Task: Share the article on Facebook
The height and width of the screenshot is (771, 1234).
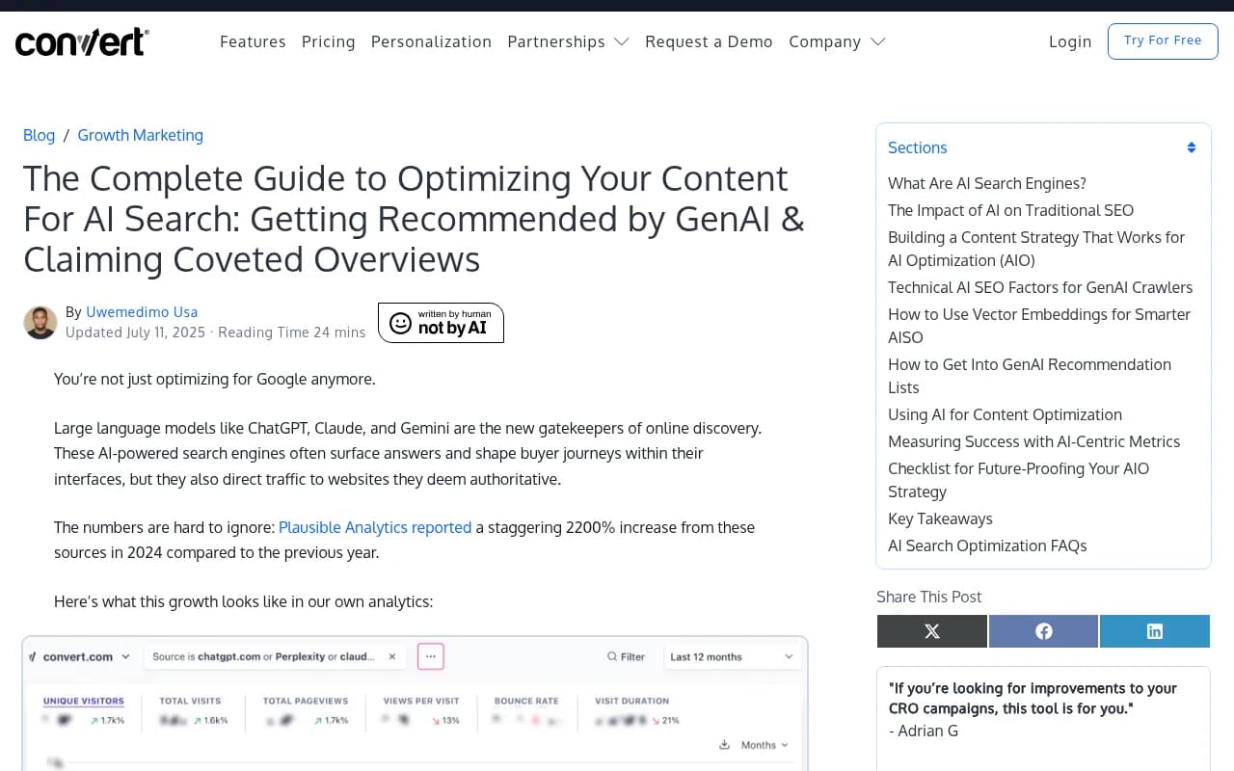Action: [1043, 631]
